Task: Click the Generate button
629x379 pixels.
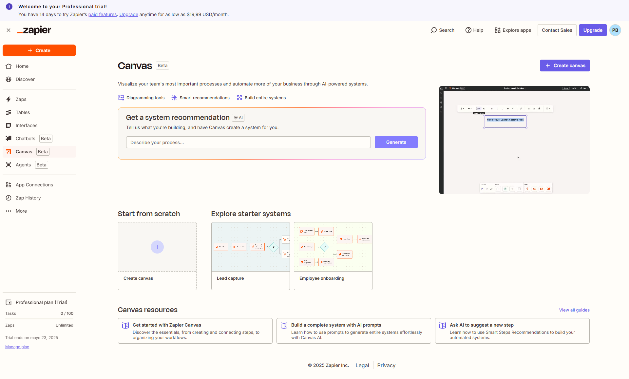Action: pyautogui.click(x=396, y=142)
